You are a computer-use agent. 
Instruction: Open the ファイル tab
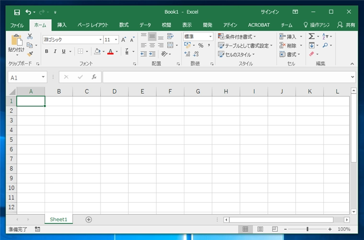(x=17, y=25)
